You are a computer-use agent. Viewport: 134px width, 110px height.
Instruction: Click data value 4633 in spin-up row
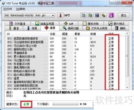tap(93, 42)
